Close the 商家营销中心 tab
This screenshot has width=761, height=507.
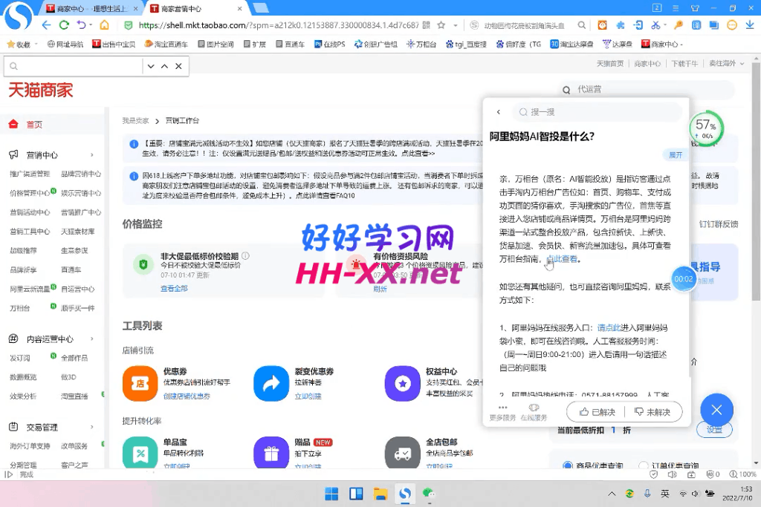tap(240, 9)
